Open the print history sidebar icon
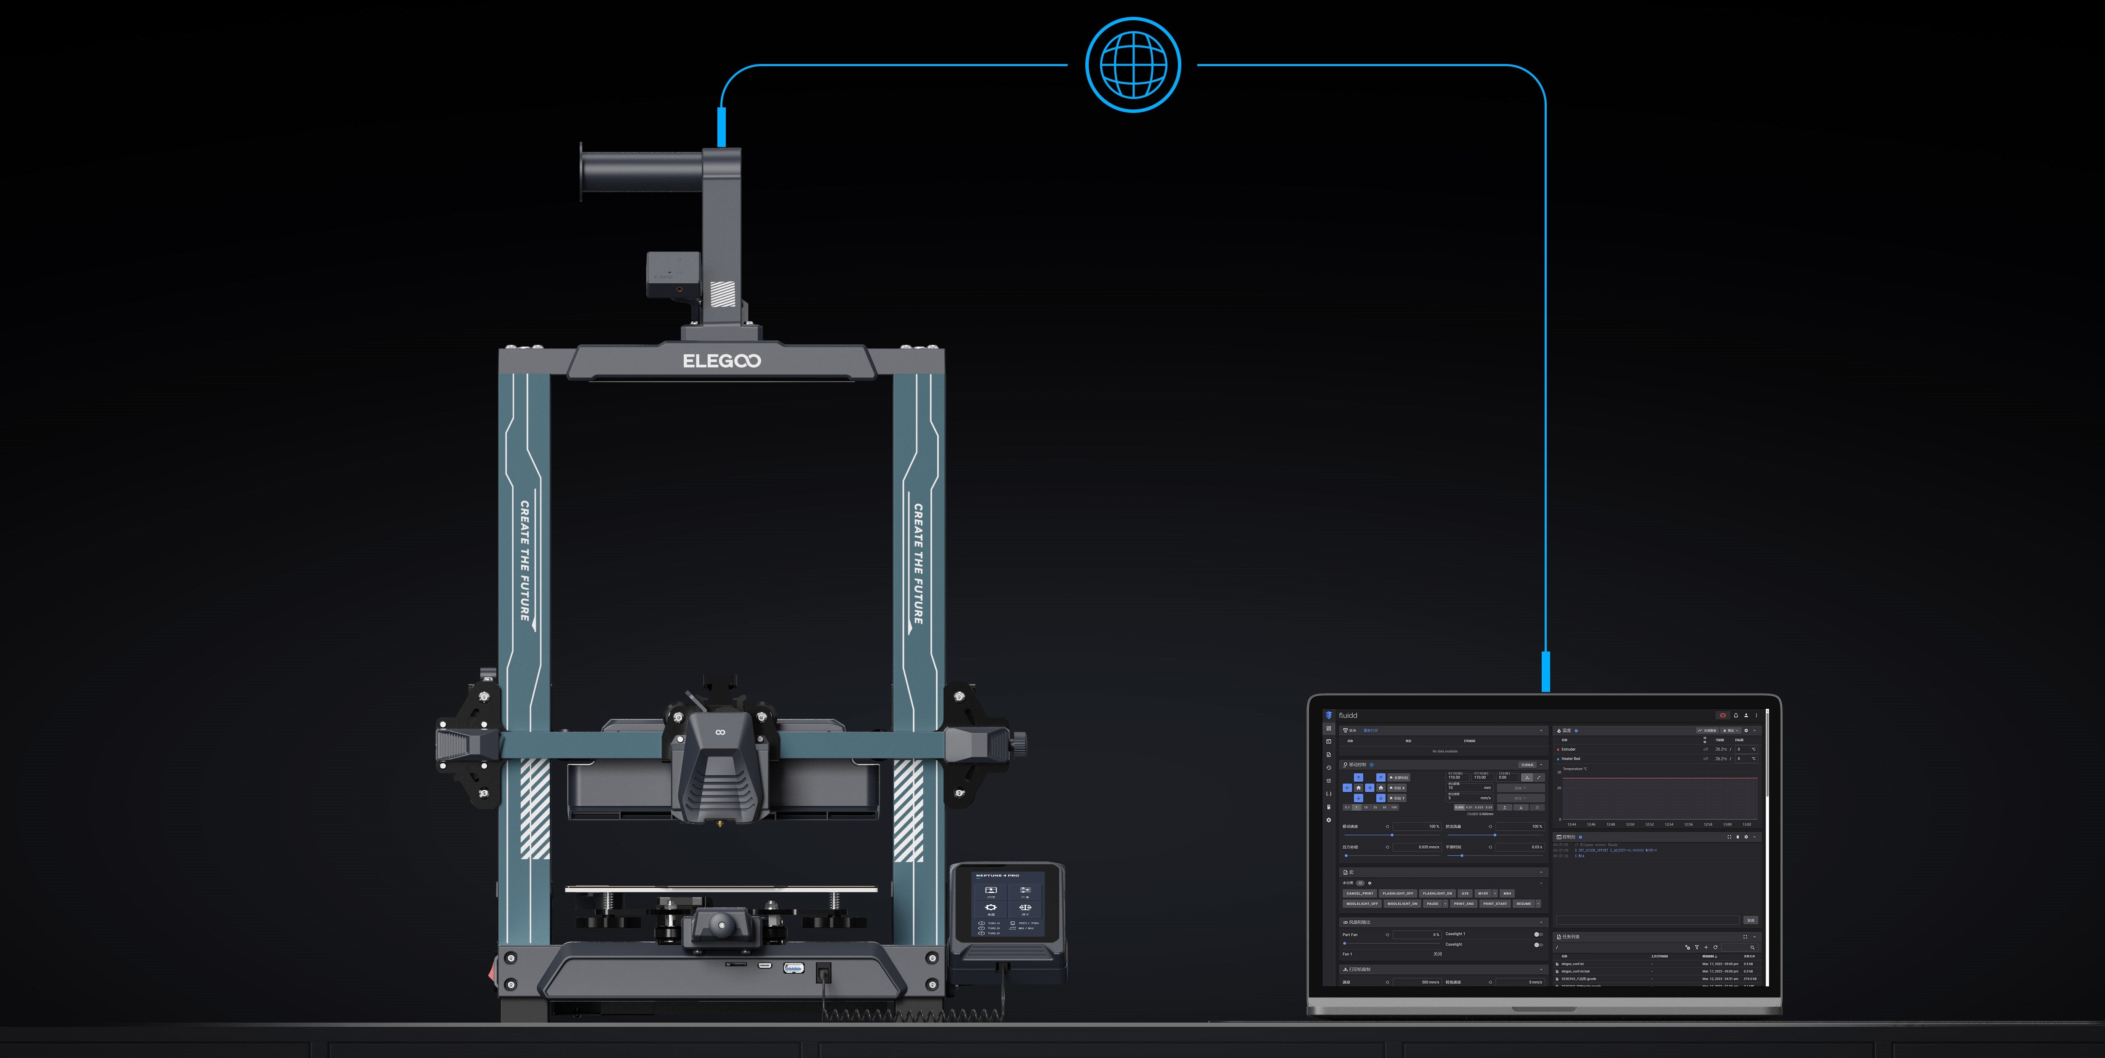This screenshot has height=1058, width=2105. pos(1329,768)
